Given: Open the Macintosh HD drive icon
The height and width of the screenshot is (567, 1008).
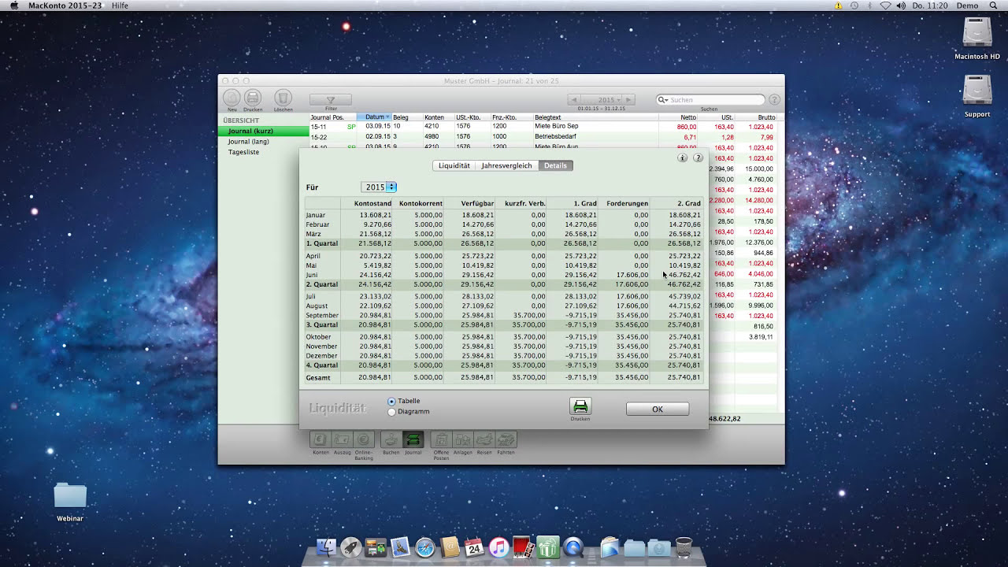Looking at the screenshot, I should pos(977,32).
